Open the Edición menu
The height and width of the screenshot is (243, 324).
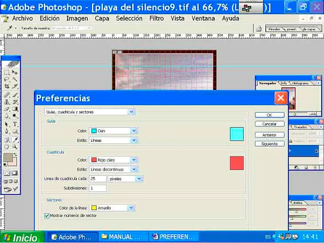click(49, 18)
